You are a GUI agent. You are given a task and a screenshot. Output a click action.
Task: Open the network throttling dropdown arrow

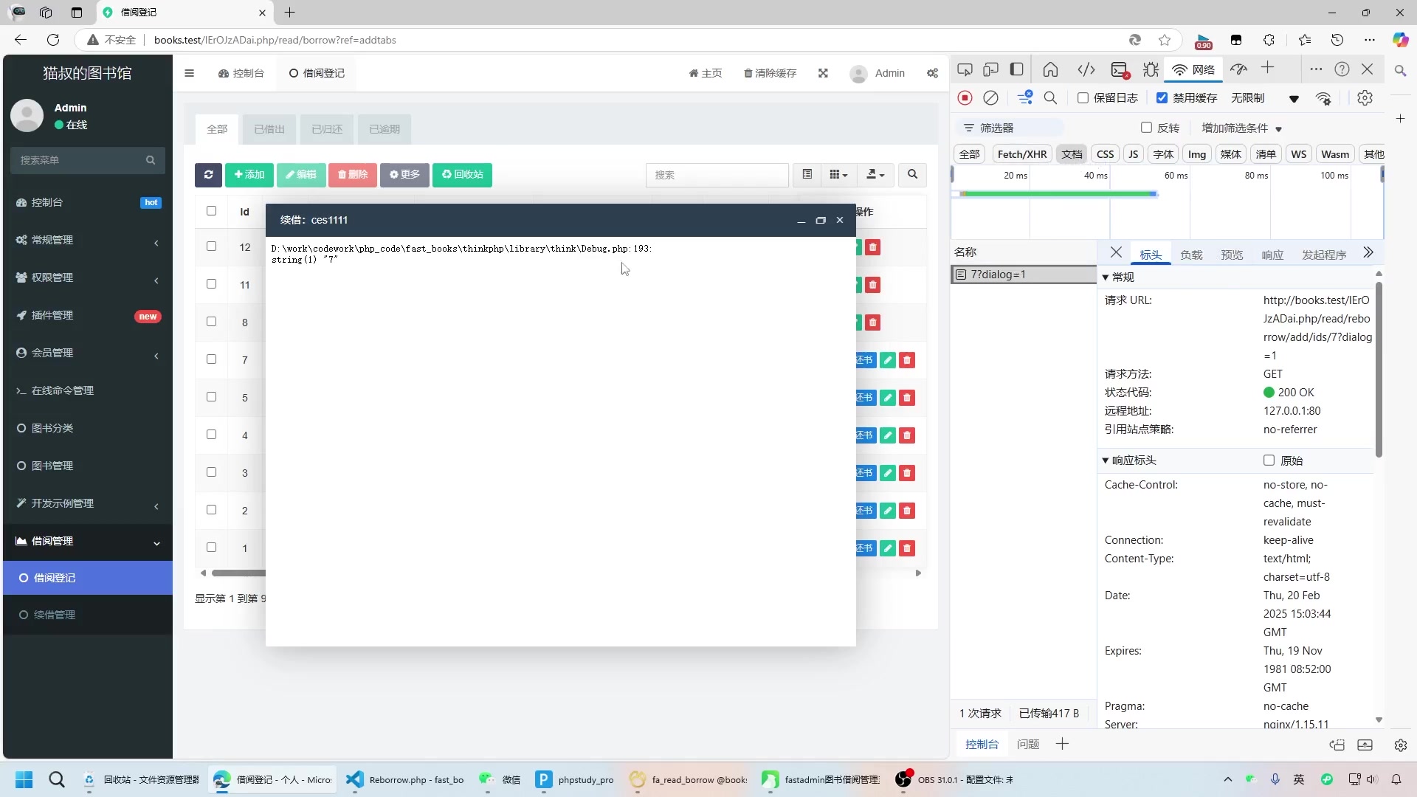(x=1294, y=99)
